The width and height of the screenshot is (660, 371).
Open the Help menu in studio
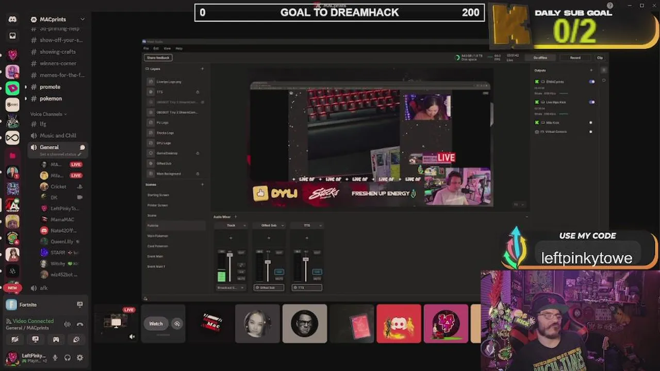pyautogui.click(x=179, y=48)
